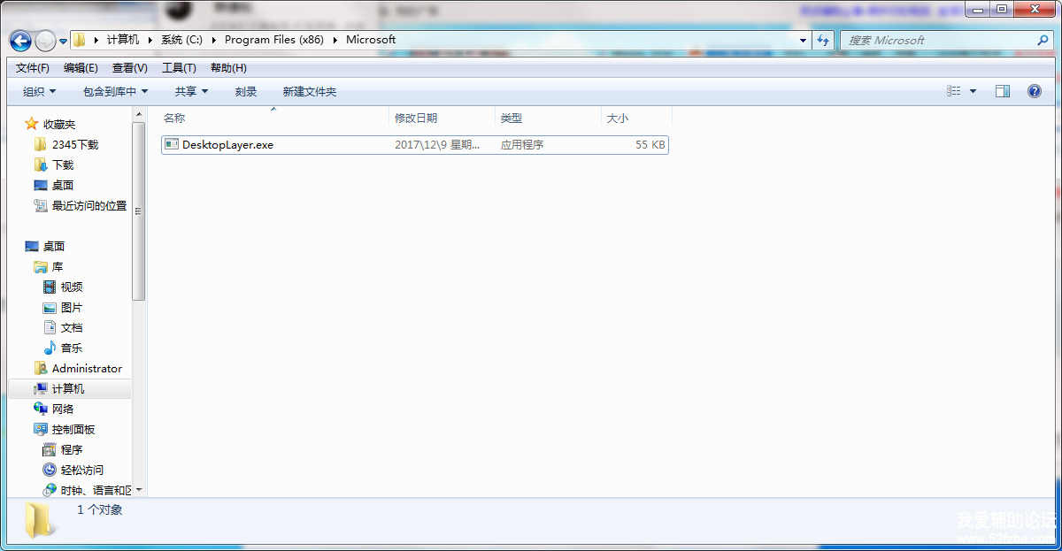
Task: Open 2345下载 folder in favorites
Action: (75, 144)
